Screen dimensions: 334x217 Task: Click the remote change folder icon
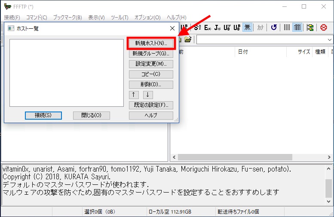pyautogui.click(x=188, y=39)
